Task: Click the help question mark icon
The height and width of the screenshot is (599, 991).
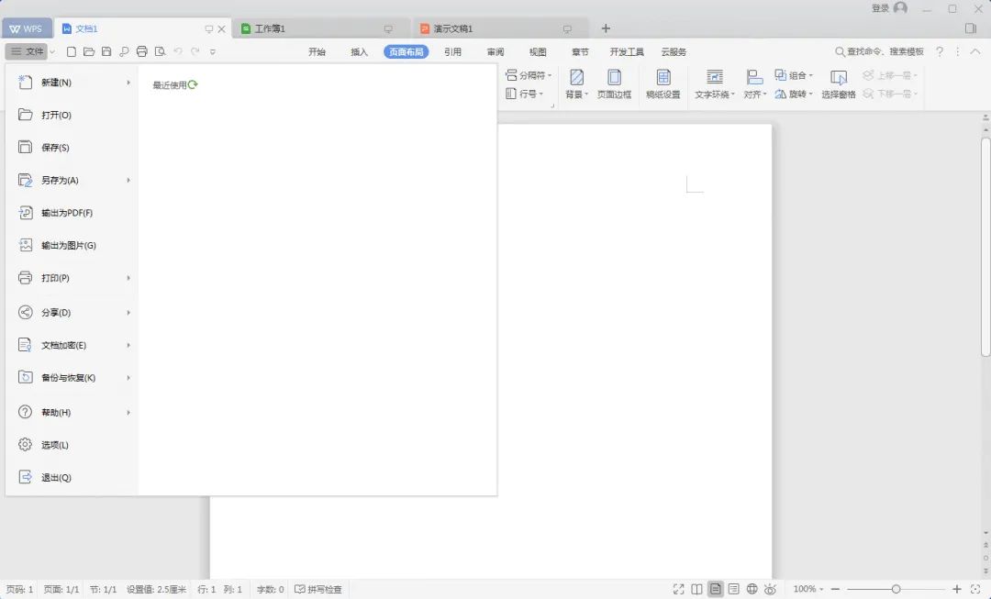Action: (940, 51)
